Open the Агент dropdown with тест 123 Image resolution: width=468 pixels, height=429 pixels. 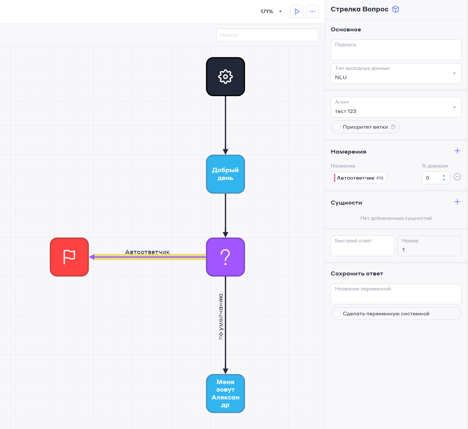tap(396, 107)
